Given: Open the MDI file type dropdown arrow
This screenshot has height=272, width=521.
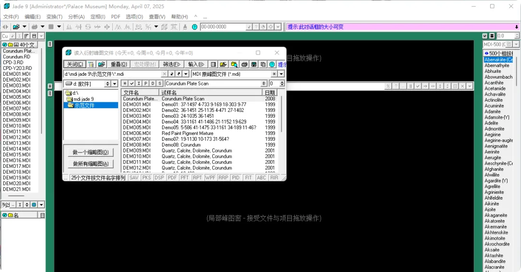Looking at the screenshot, I should point(281,74).
